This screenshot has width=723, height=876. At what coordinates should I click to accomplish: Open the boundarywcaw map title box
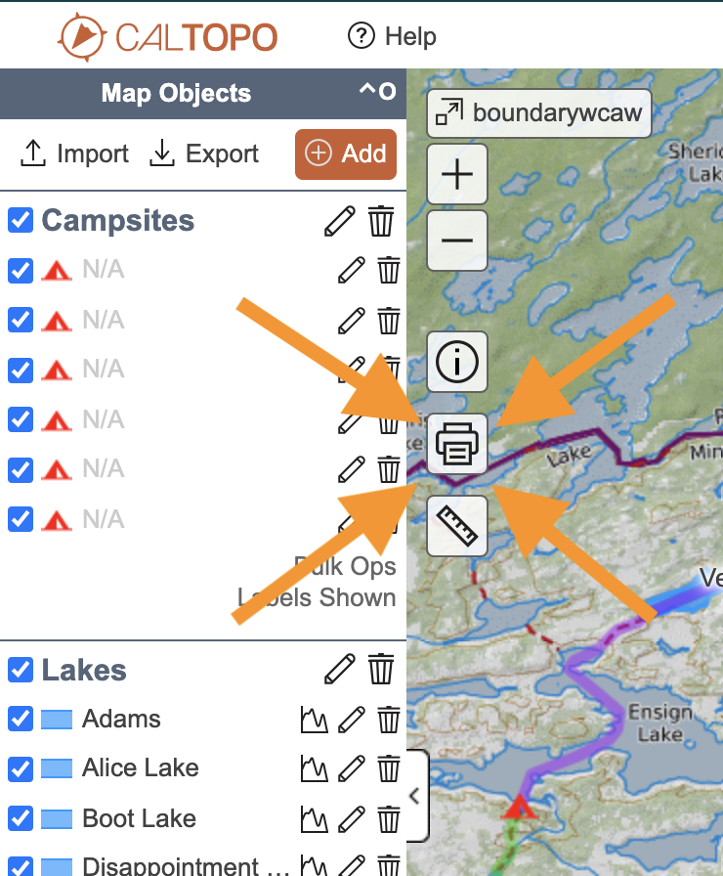(x=538, y=113)
